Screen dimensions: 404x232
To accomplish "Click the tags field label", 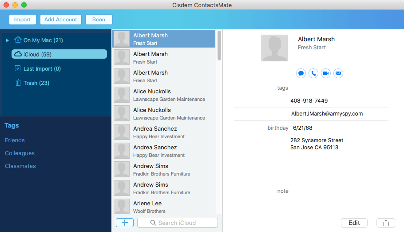I will [x=282, y=88].
